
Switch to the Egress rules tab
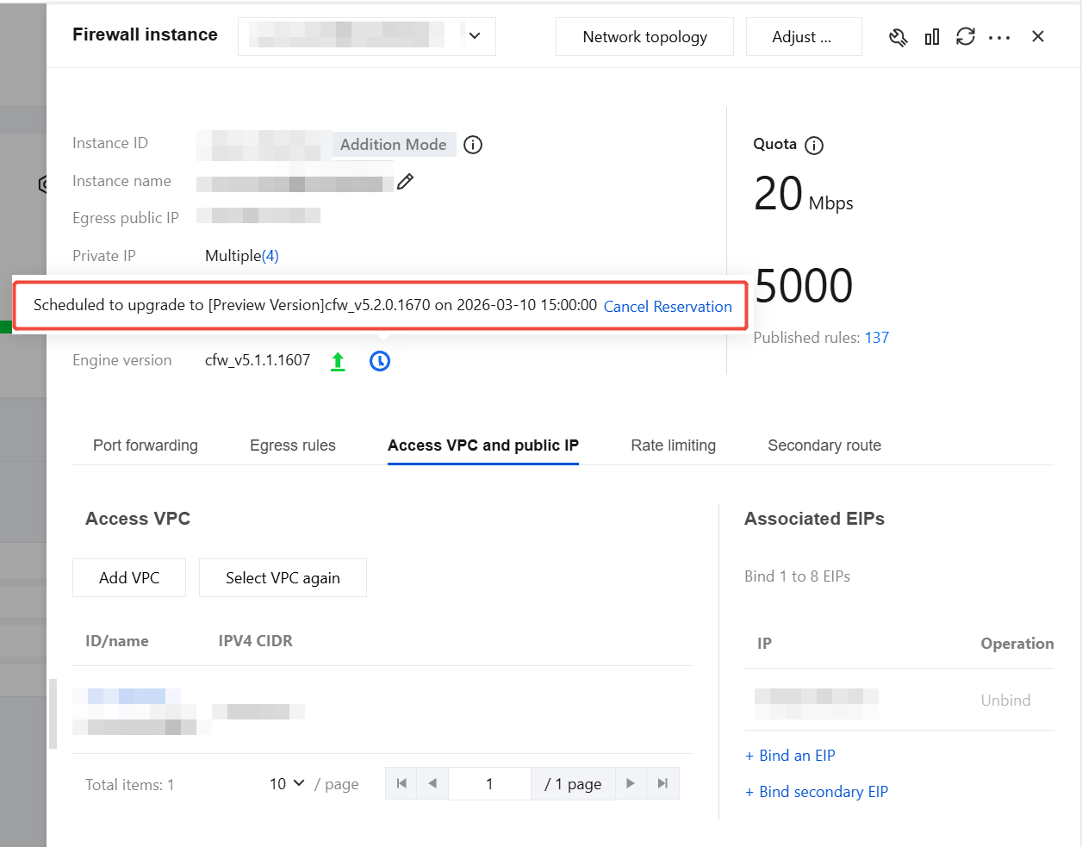click(x=293, y=445)
